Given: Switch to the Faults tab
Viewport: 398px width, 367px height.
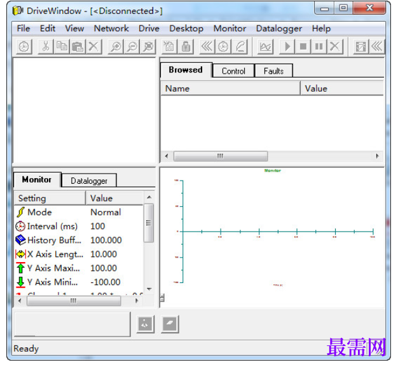Looking at the screenshot, I should pyautogui.click(x=273, y=71).
